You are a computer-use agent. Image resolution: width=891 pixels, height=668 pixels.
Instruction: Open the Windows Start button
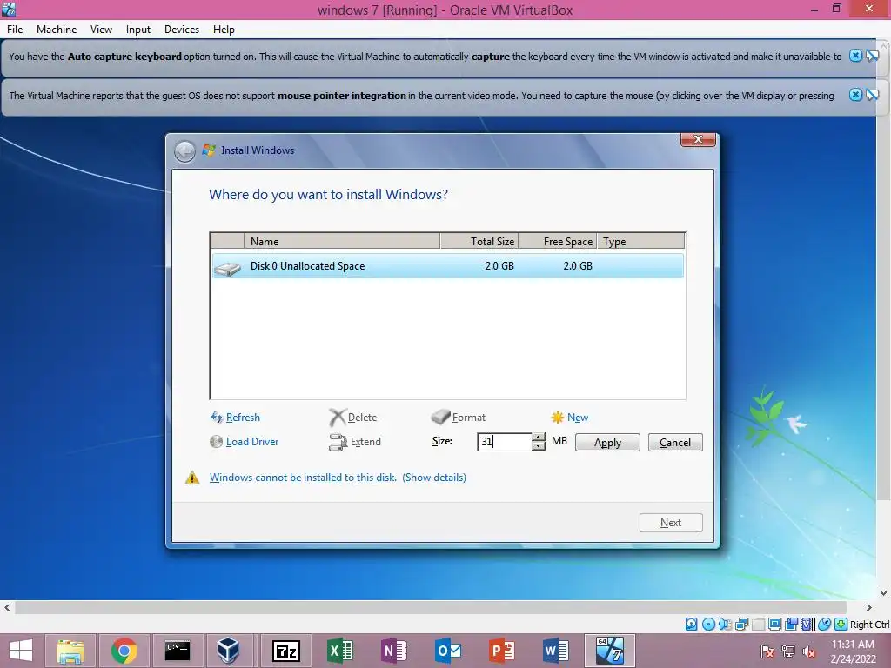tap(21, 651)
